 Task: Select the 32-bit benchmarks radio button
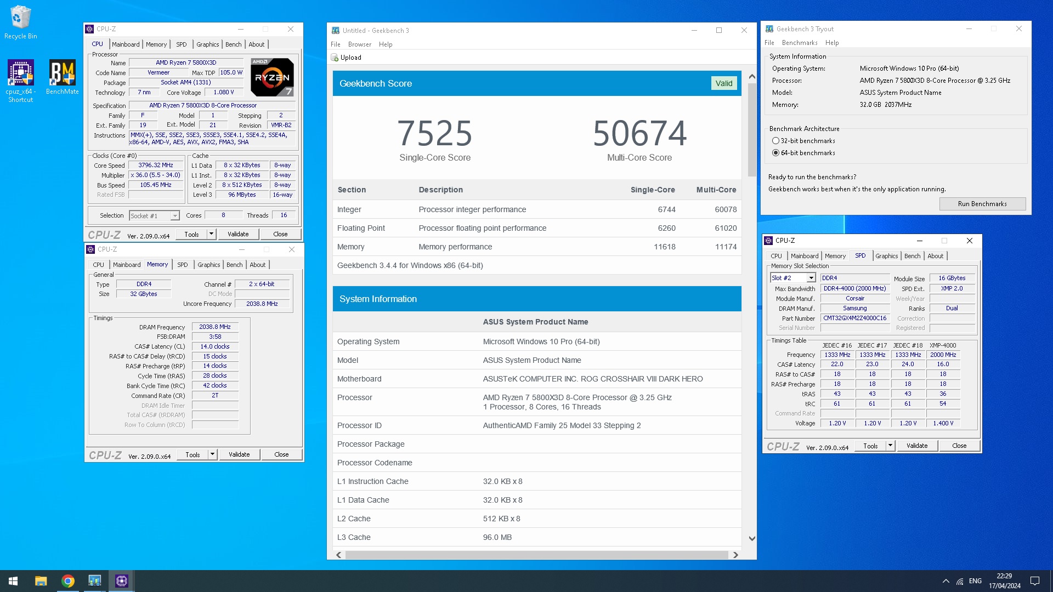pyautogui.click(x=775, y=141)
